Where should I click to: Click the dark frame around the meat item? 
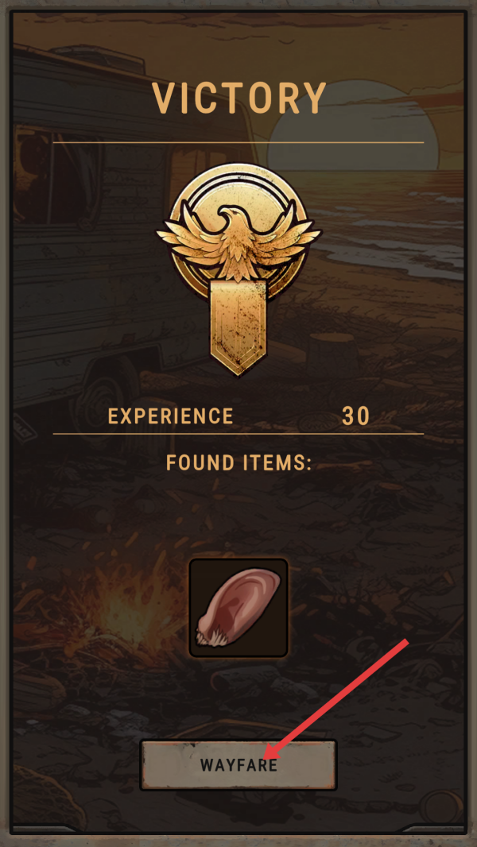pos(238,608)
